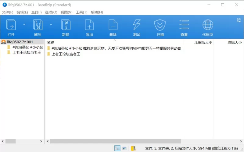Sort by 压缩后大小 column header
Viewport: 244px width, 152px height.
[x=203, y=42]
